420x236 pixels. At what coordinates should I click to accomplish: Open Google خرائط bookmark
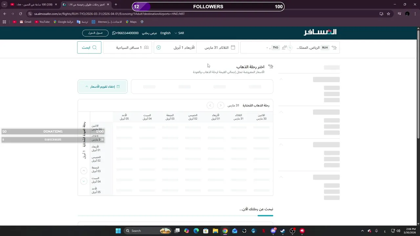[x=63, y=22]
